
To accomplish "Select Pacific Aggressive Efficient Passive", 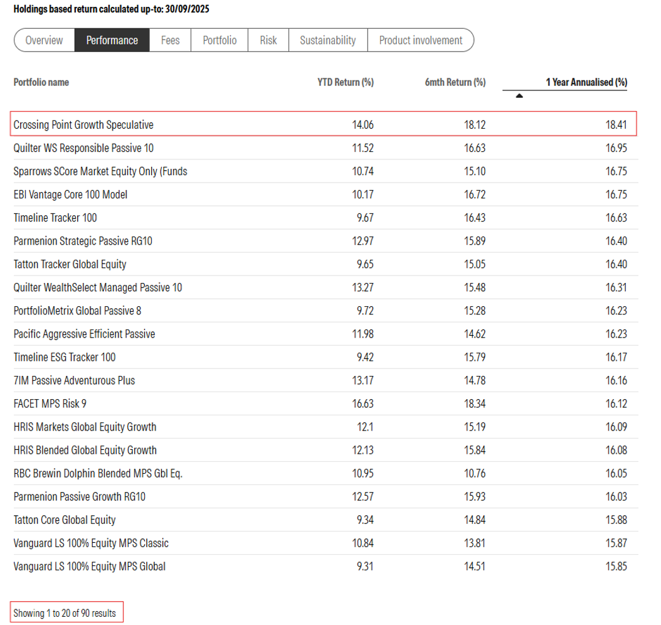I will 84,334.
